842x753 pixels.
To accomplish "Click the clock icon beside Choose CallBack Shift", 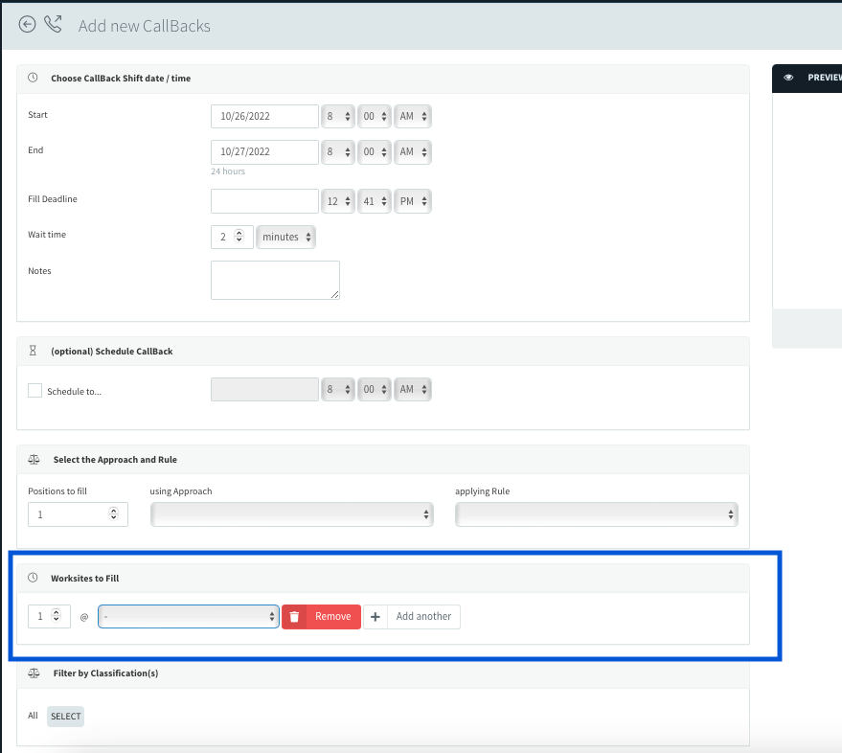I will click(x=33, y=78).
